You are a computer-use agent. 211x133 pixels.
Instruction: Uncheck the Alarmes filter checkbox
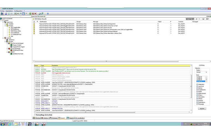pyautogui.click(x=197, y=88)
